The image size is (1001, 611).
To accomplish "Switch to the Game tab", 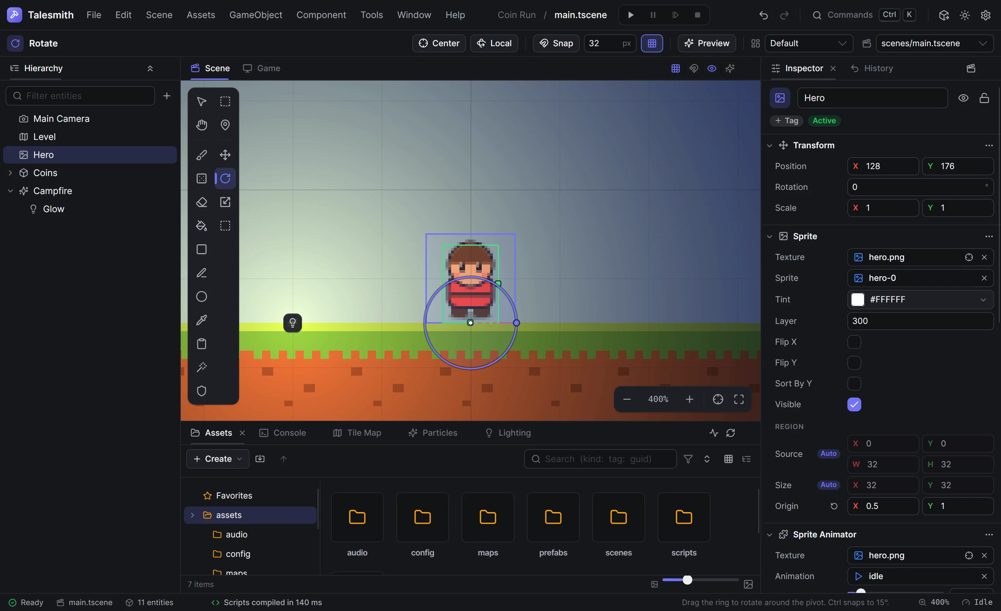I will click(262, 68).
